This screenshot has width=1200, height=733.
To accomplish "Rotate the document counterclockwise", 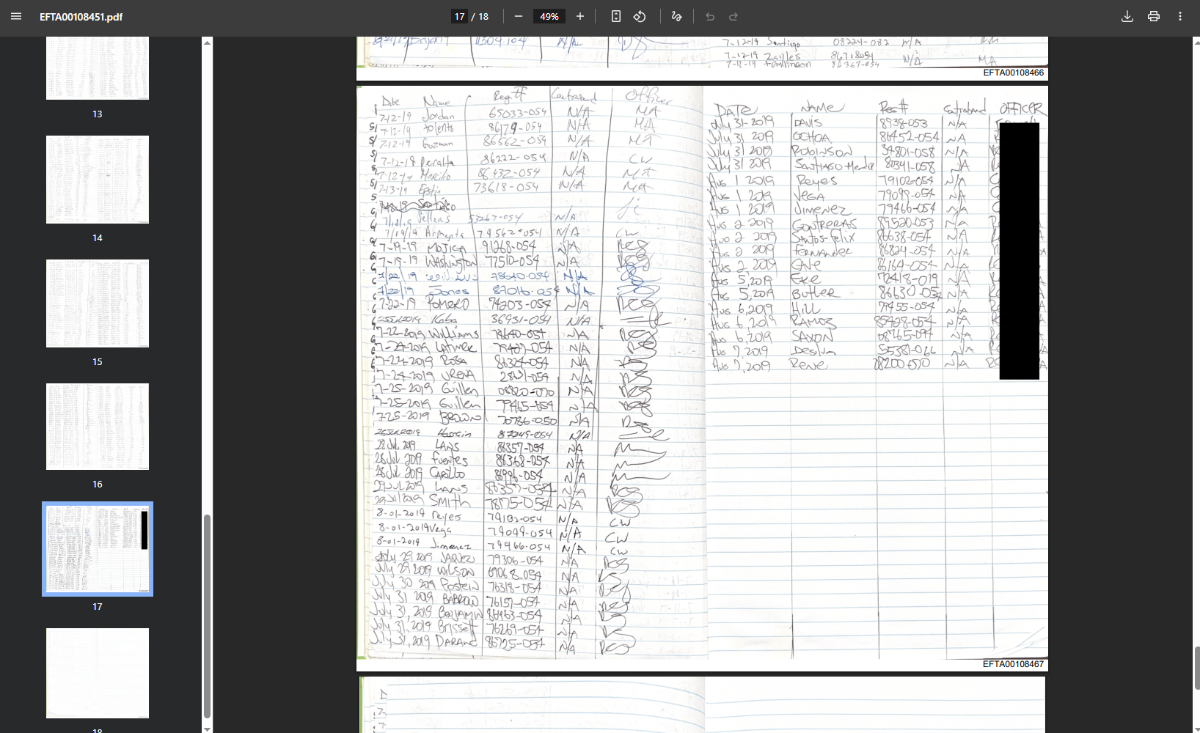I will pos(640,16).
